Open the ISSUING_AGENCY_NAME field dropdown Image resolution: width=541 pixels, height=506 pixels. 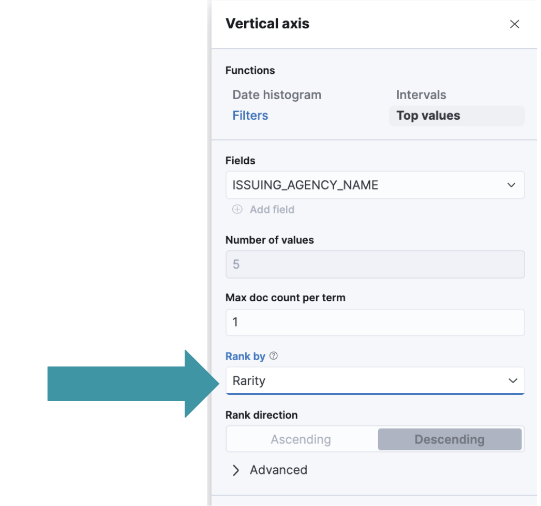tap(368, 185)
